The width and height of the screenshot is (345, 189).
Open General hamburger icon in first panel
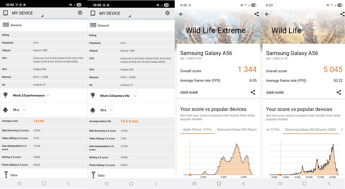6,25
